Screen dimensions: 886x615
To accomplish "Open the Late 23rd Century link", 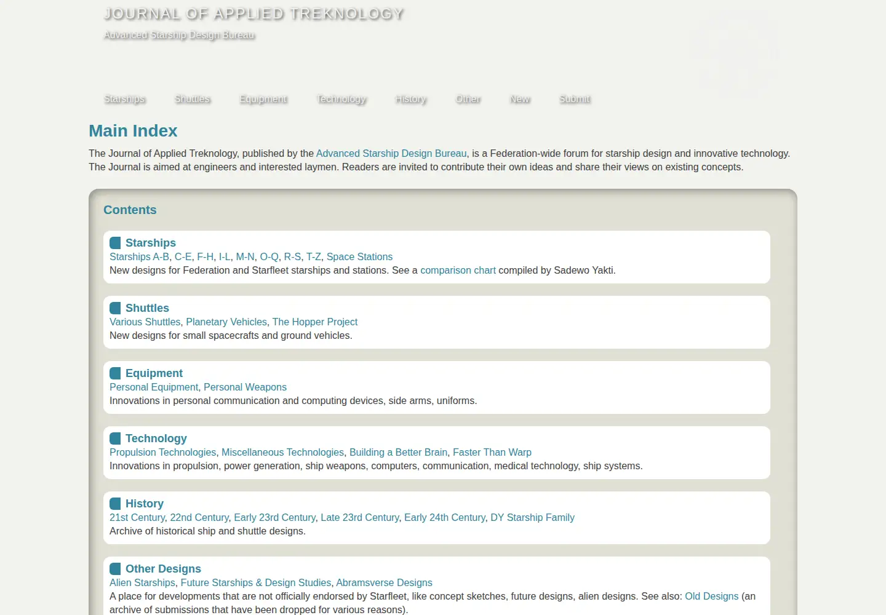I will point(360,517).
